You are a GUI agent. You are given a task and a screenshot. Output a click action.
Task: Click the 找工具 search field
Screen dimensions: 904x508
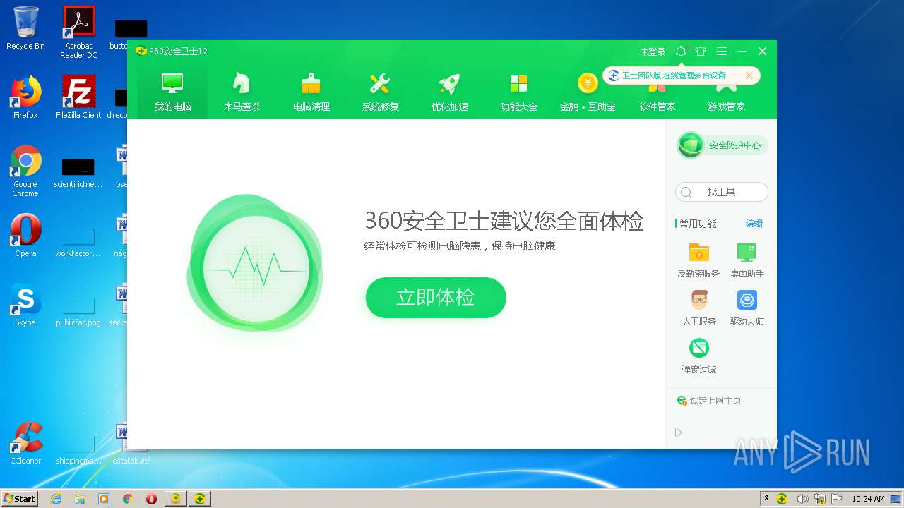coord(721,192)
